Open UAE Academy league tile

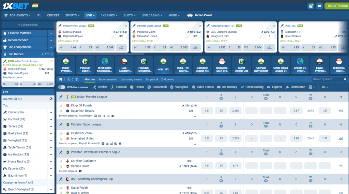coord(124,65)
